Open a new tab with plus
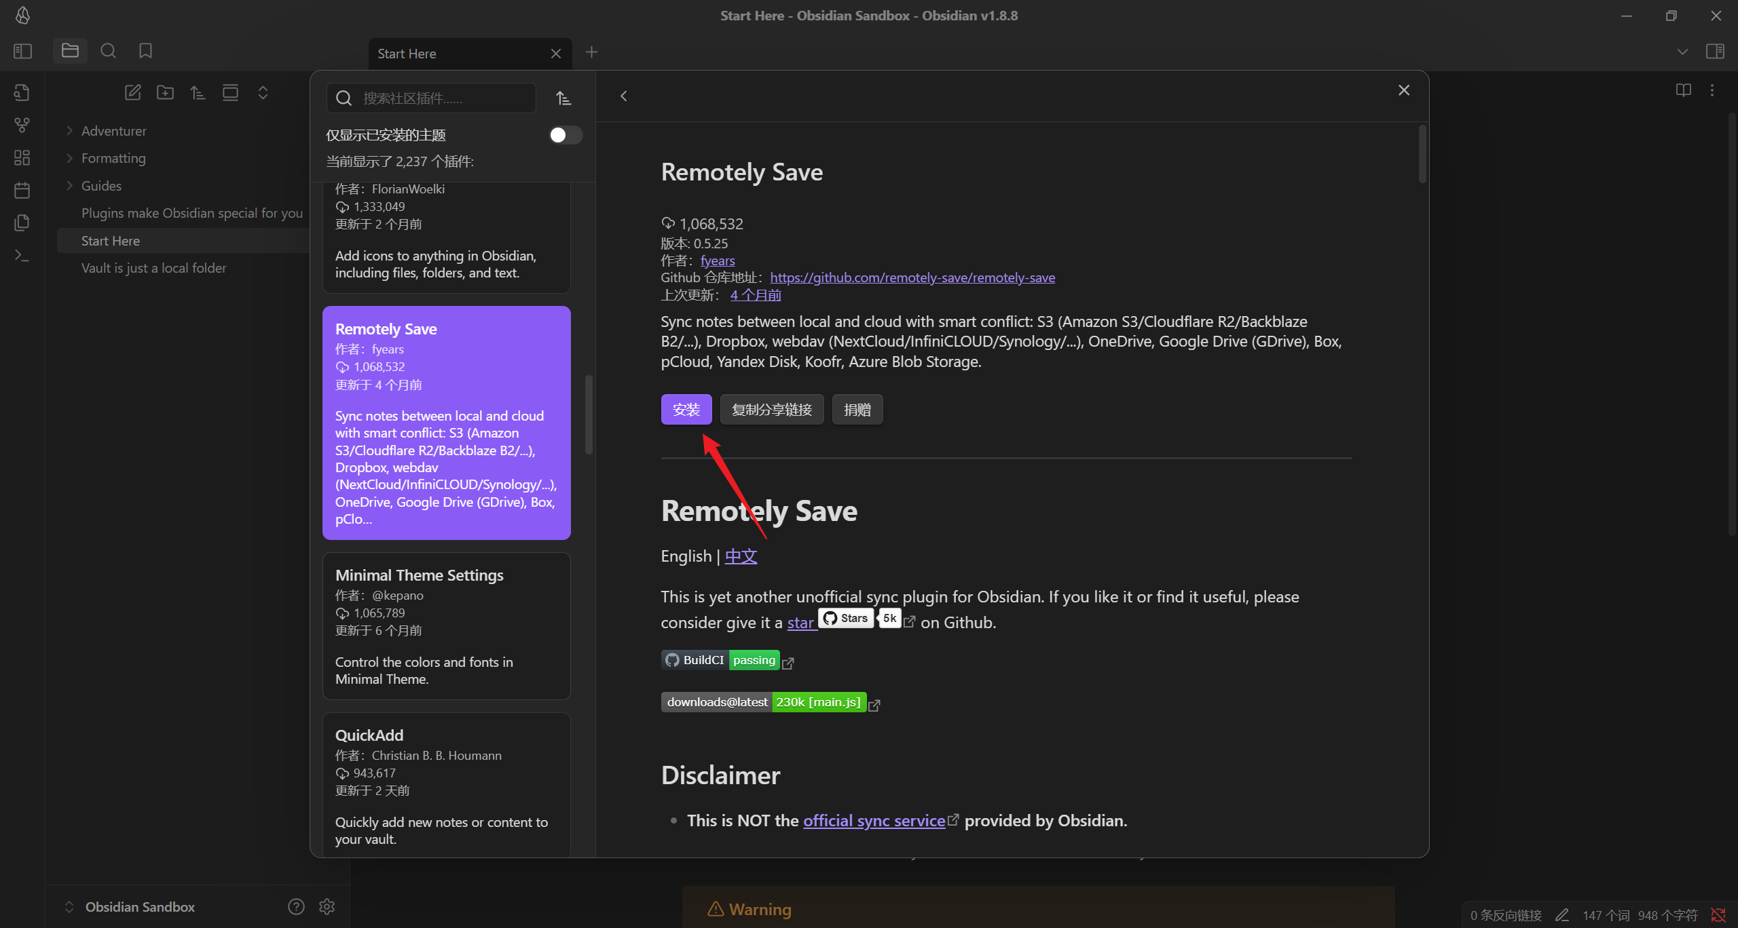Image resolution: width=1738 pixels, height=928 pixels. (x=591, y=52)
